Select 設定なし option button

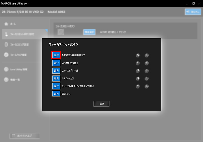pyautogui.click(x=56, y=94)
